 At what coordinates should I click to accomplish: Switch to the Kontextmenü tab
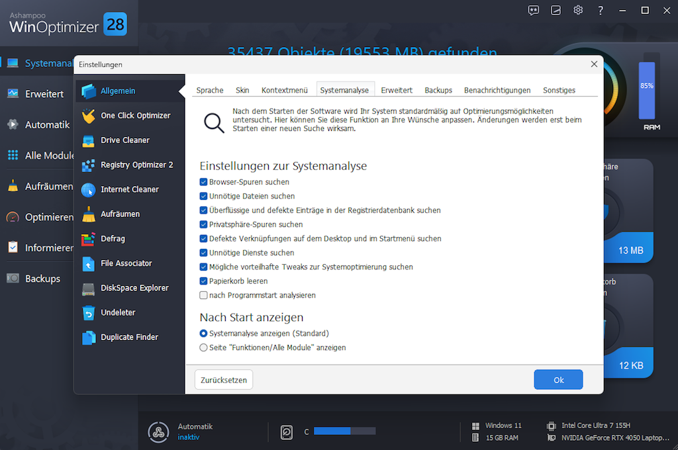[285, 90]
